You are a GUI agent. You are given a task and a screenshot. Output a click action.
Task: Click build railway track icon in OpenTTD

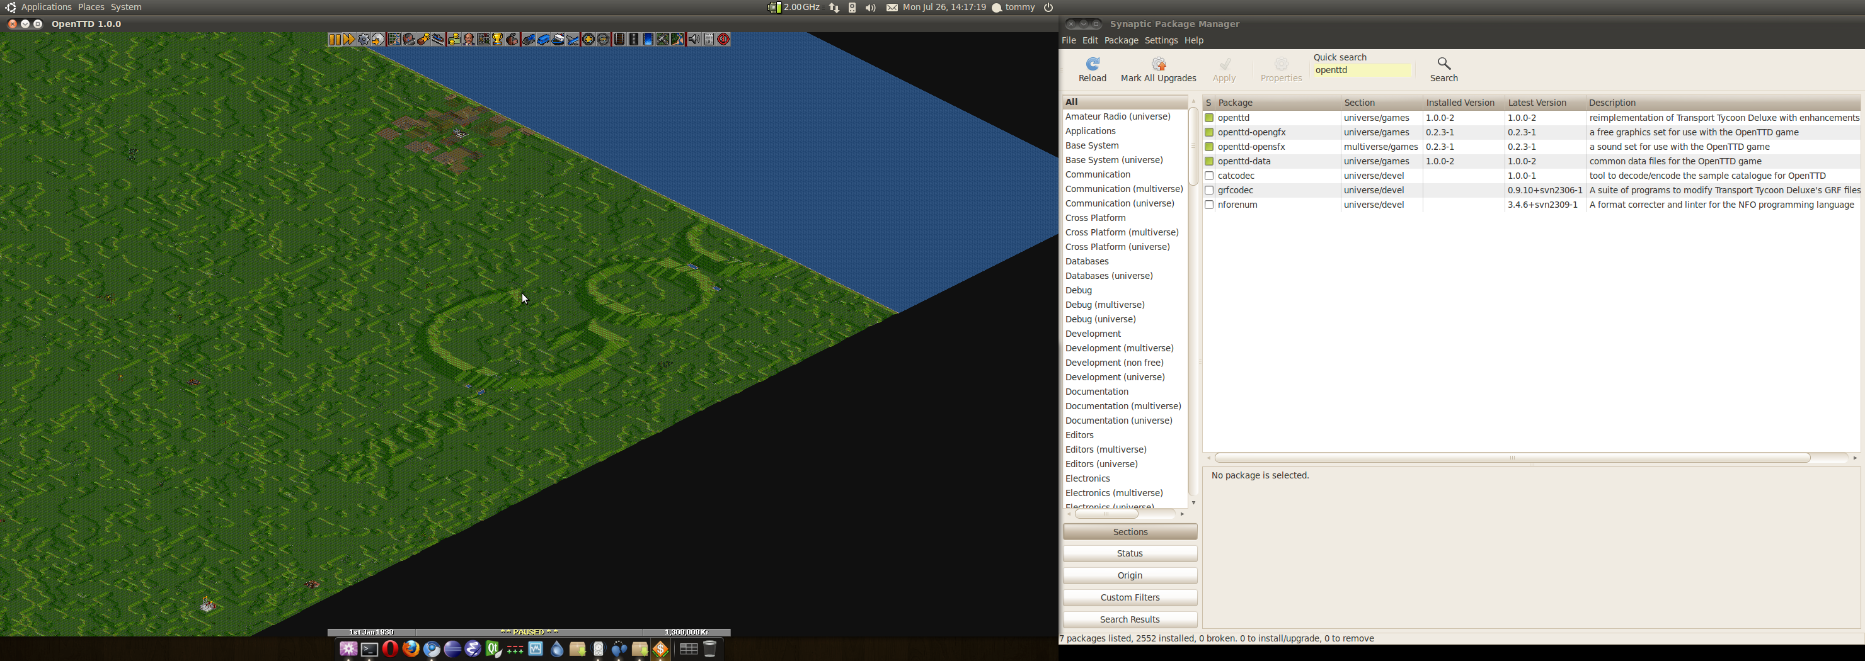click(x=620, y=39)
